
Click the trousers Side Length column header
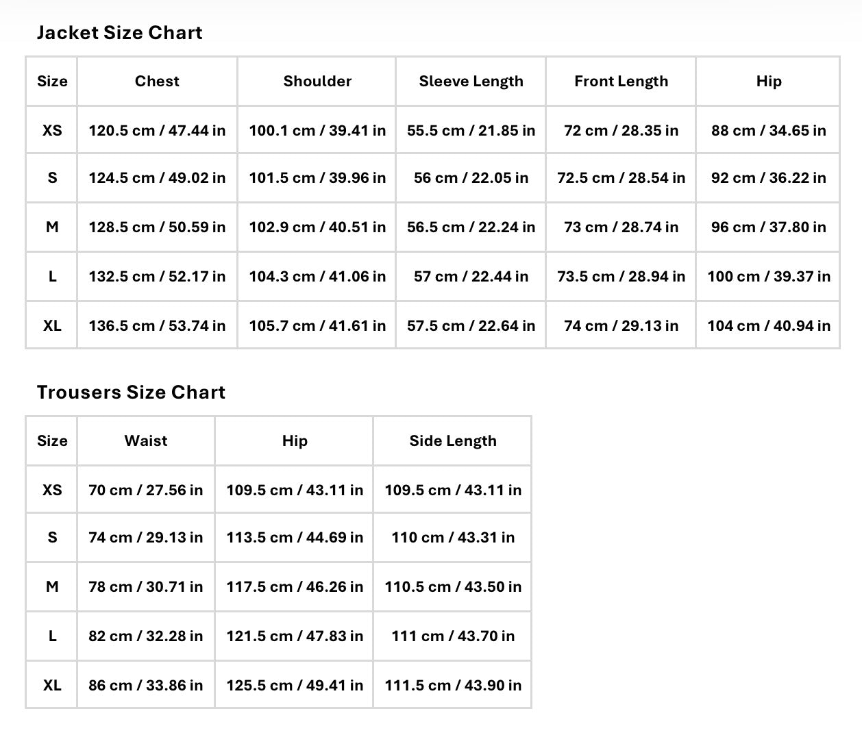coord(453,441)
